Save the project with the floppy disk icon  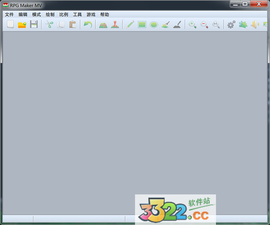coord(34,24)
